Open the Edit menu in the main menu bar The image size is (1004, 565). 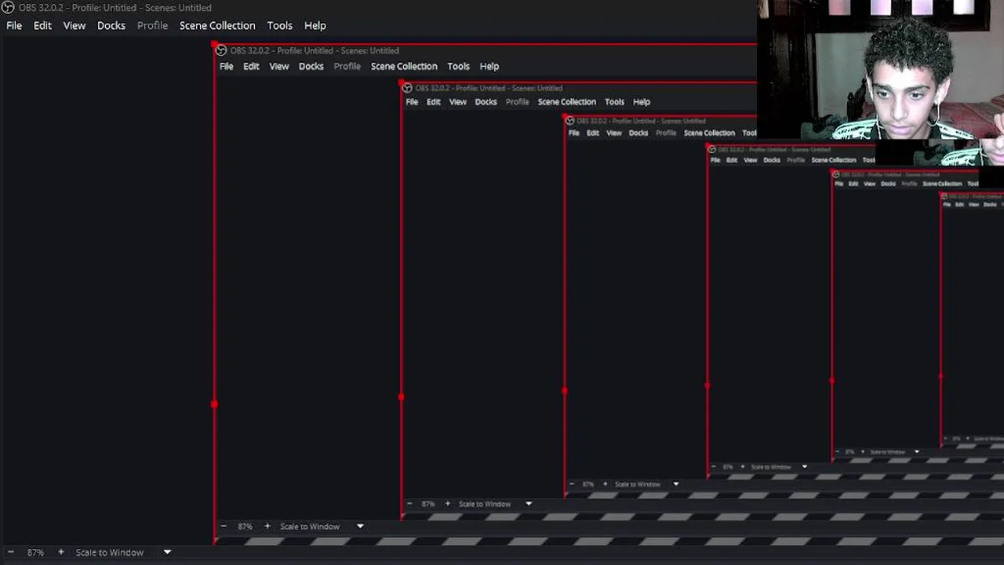click(42, 25)
